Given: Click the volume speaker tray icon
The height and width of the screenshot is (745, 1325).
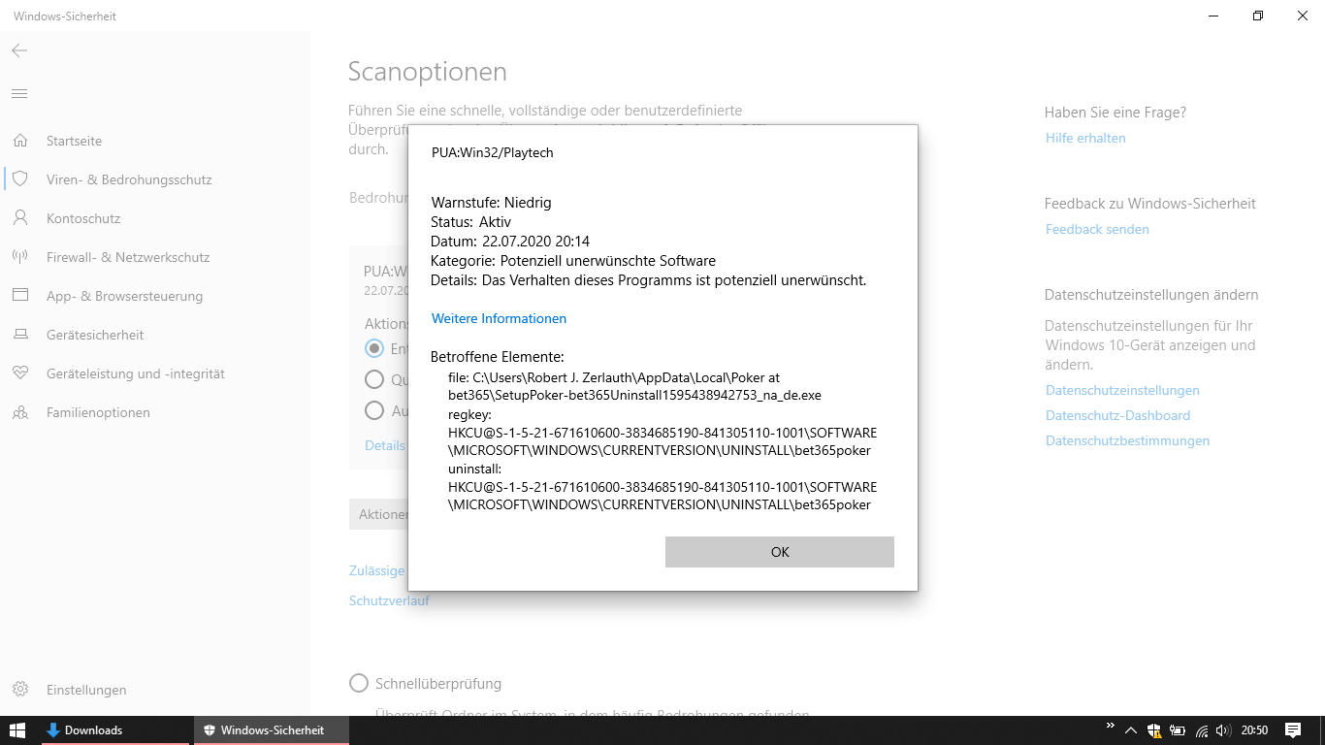Looking at the screenshot, I should [1224, 730].
